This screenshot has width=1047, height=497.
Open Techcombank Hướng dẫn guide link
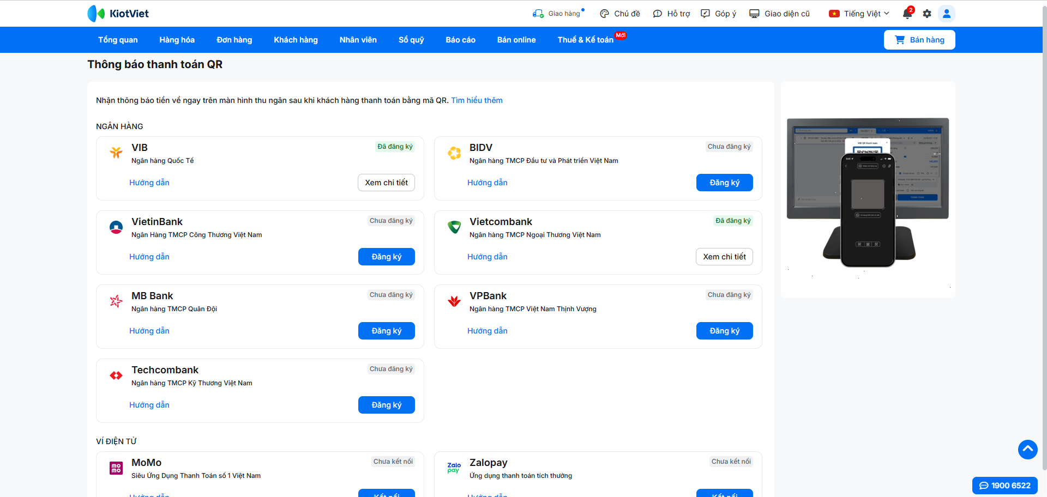point(149,405)
